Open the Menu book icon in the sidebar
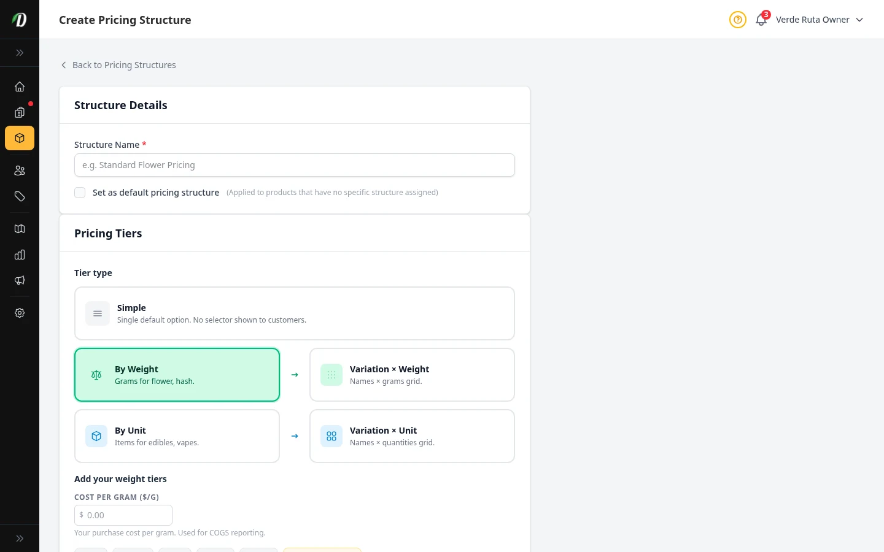 pyautogui.click(x=20, y=229)
